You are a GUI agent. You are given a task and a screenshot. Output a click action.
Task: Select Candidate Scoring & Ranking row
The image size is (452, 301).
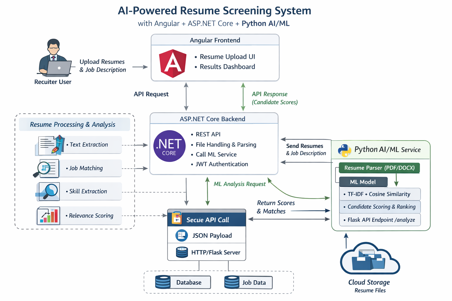point(380,207)
